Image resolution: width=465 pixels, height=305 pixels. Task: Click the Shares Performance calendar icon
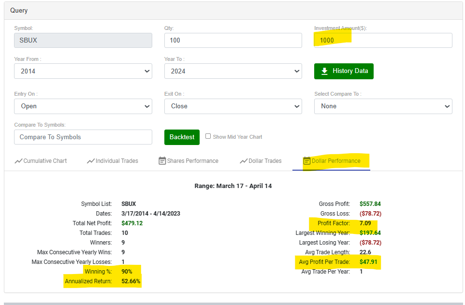(x=162, y=161)
